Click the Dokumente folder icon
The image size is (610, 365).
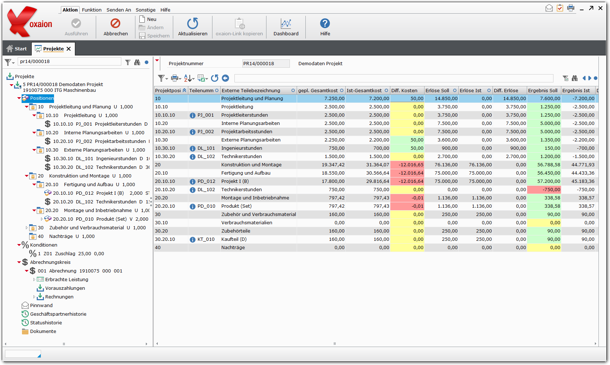click(x=25, y=331)
